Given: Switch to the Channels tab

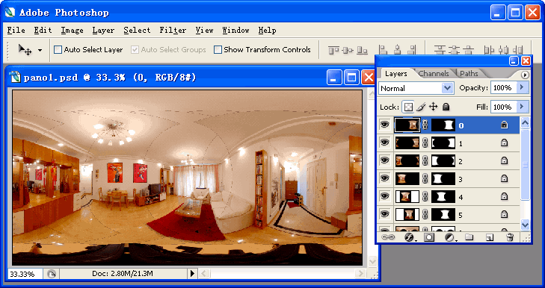Looking at the screenshot, I should pos(434,74).
